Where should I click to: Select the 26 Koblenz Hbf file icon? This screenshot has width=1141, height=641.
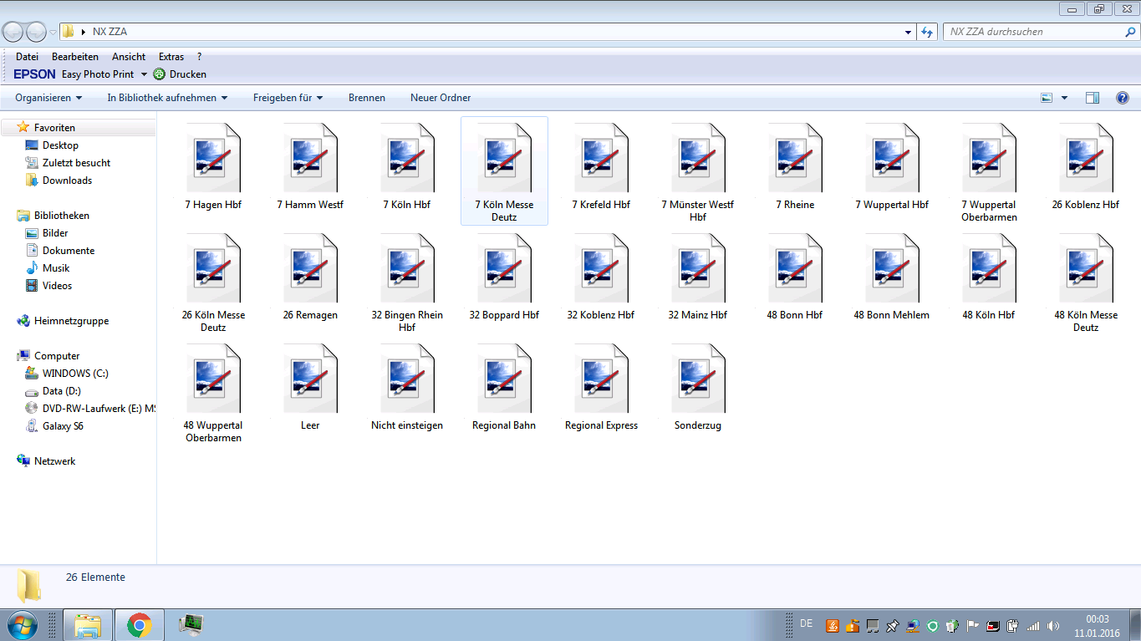(x=1086, y=158)
